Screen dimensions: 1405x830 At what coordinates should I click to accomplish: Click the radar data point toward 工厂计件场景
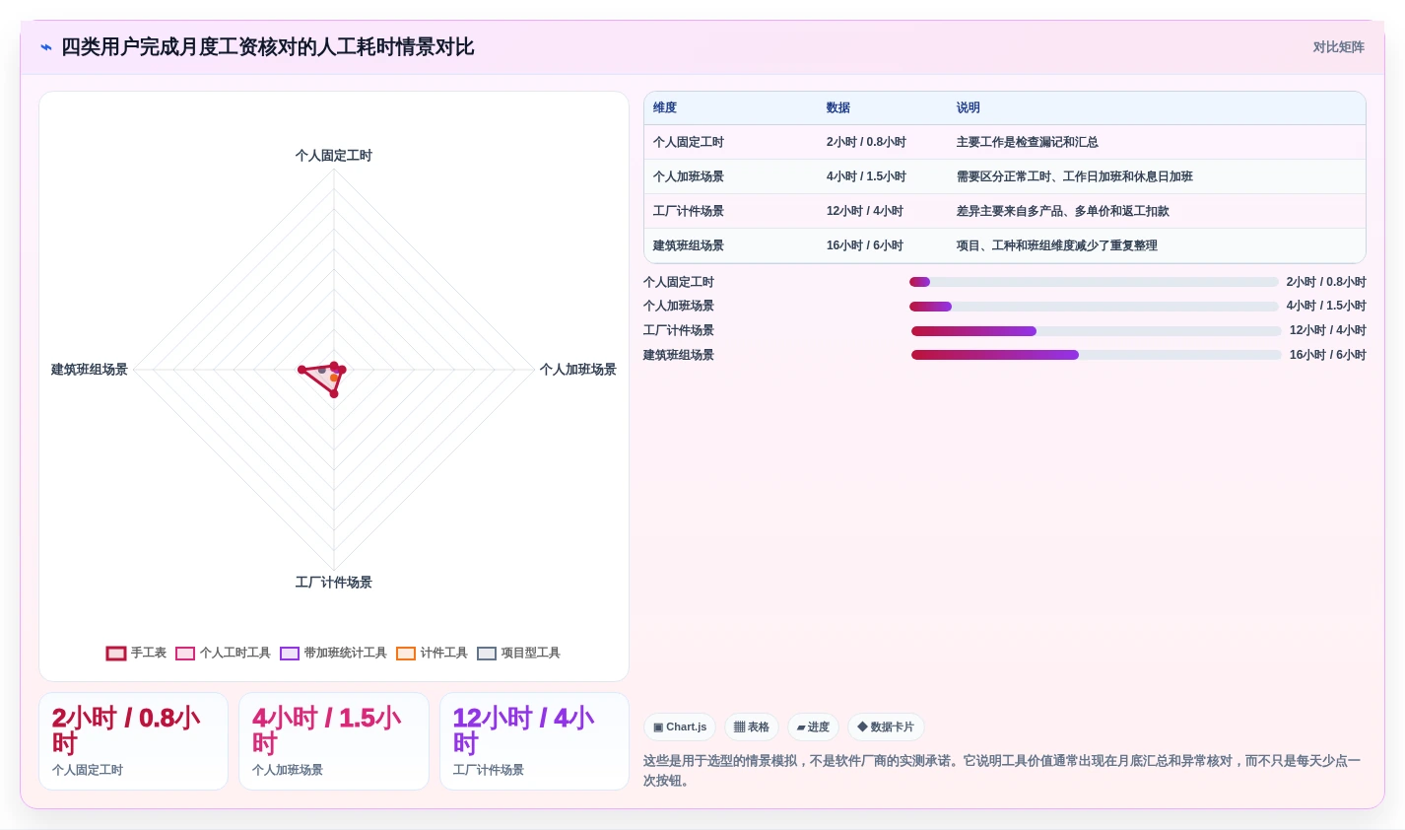(334, 393)
